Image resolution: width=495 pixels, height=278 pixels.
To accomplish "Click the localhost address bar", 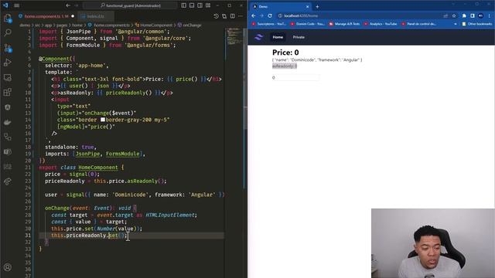I will tap(360, 15).
